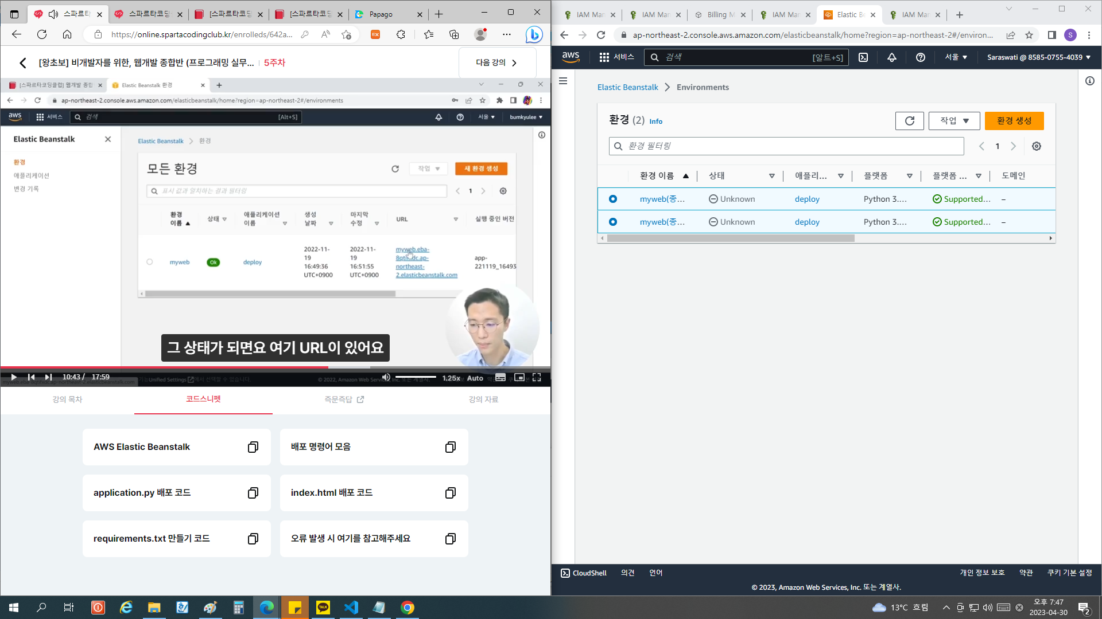1102x619 pixels.
Task: Open Visual Studio Code from taskbar
Action: (x=351, y=608)
